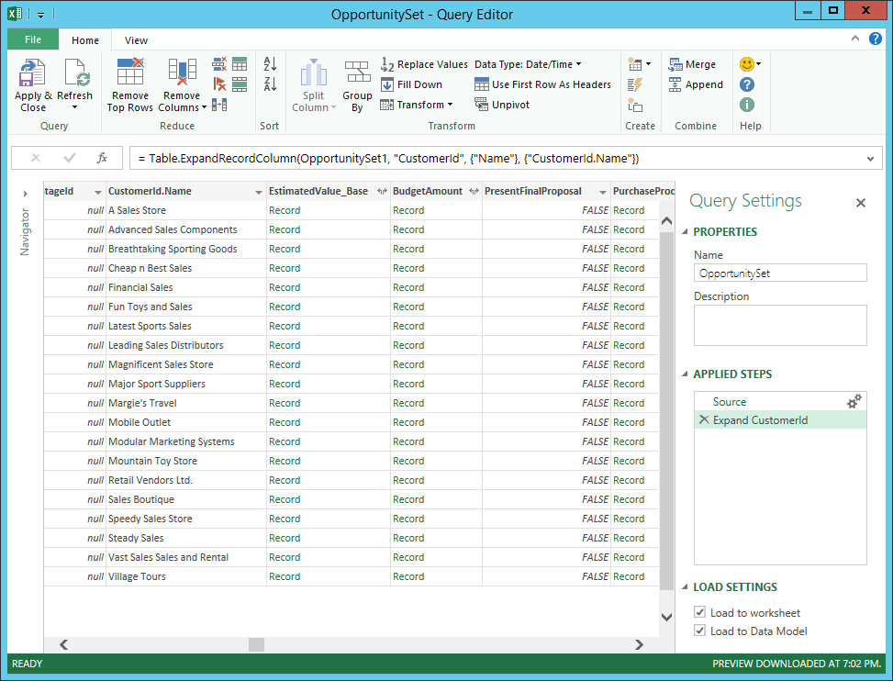
Task: Click the Group By icon
Action: (358, 73)
